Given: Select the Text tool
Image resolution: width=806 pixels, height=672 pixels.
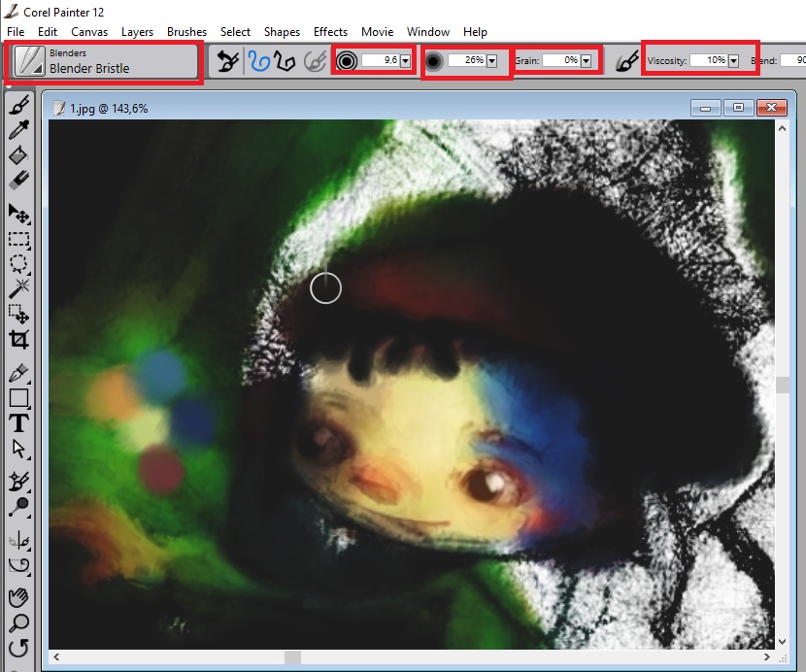Looking at the screenshot, I should 19,423.
